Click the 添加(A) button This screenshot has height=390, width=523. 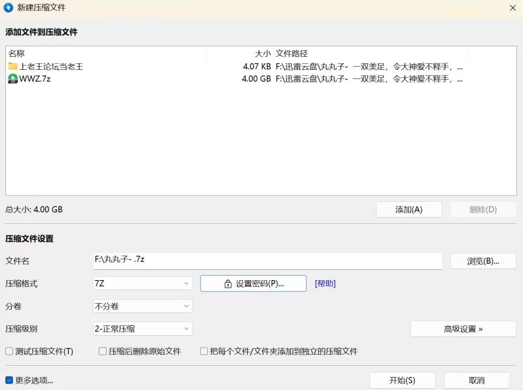409,209
